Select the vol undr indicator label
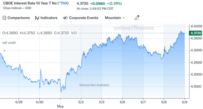The image size is (203, 109). coord(9,43)
